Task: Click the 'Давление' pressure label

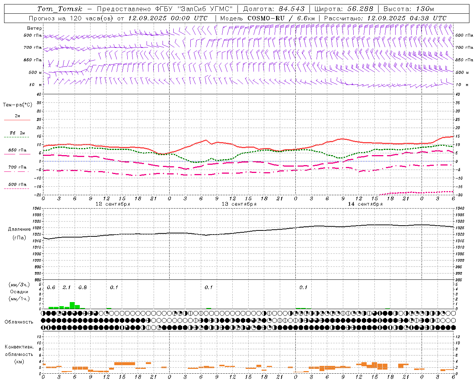Action: pos(19,229)
